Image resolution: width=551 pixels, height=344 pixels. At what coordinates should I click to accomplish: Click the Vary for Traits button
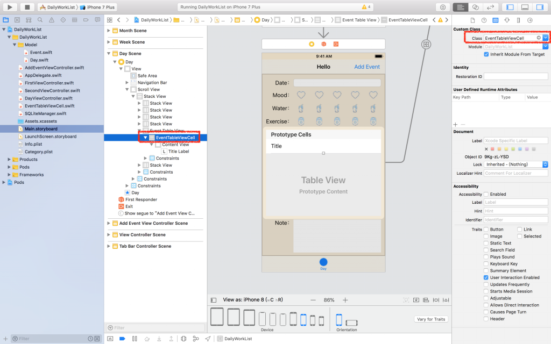coord(431,319)
